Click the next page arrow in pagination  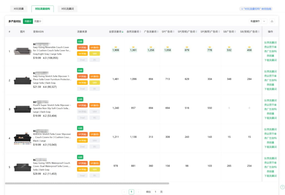(138, 192)
